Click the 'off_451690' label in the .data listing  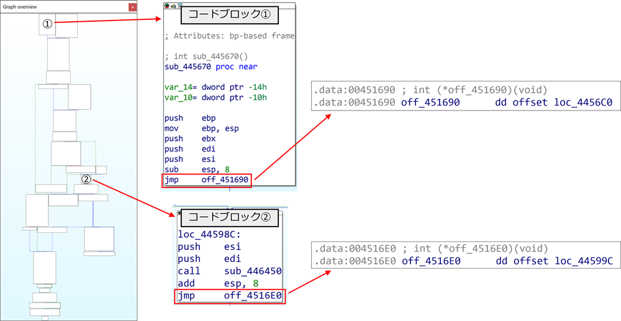pos(430,103)
